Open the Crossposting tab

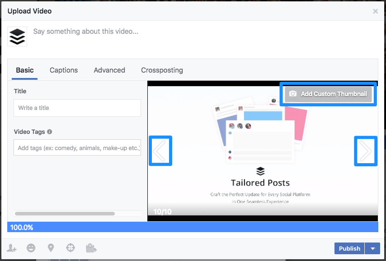coord(162,70)
